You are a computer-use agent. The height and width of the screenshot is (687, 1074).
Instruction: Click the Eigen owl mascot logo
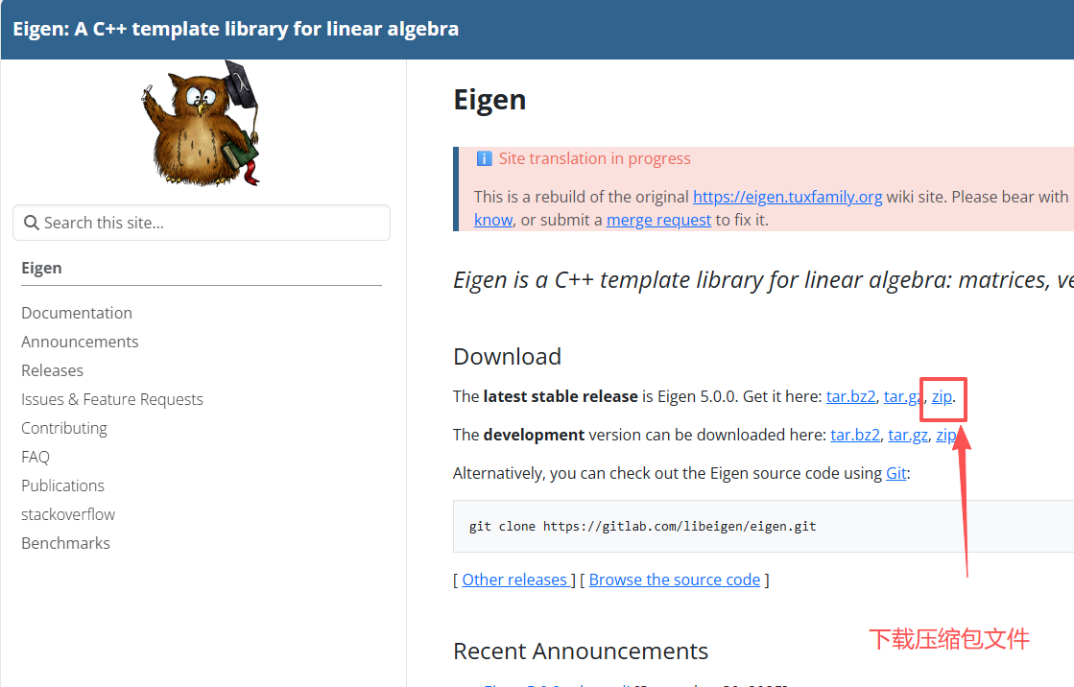(201, 123)
